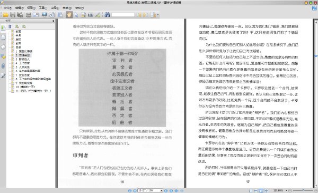Open the Bookmarks panel sidebar icon
This screenshot has height=193, width=318.
(3, 28)
